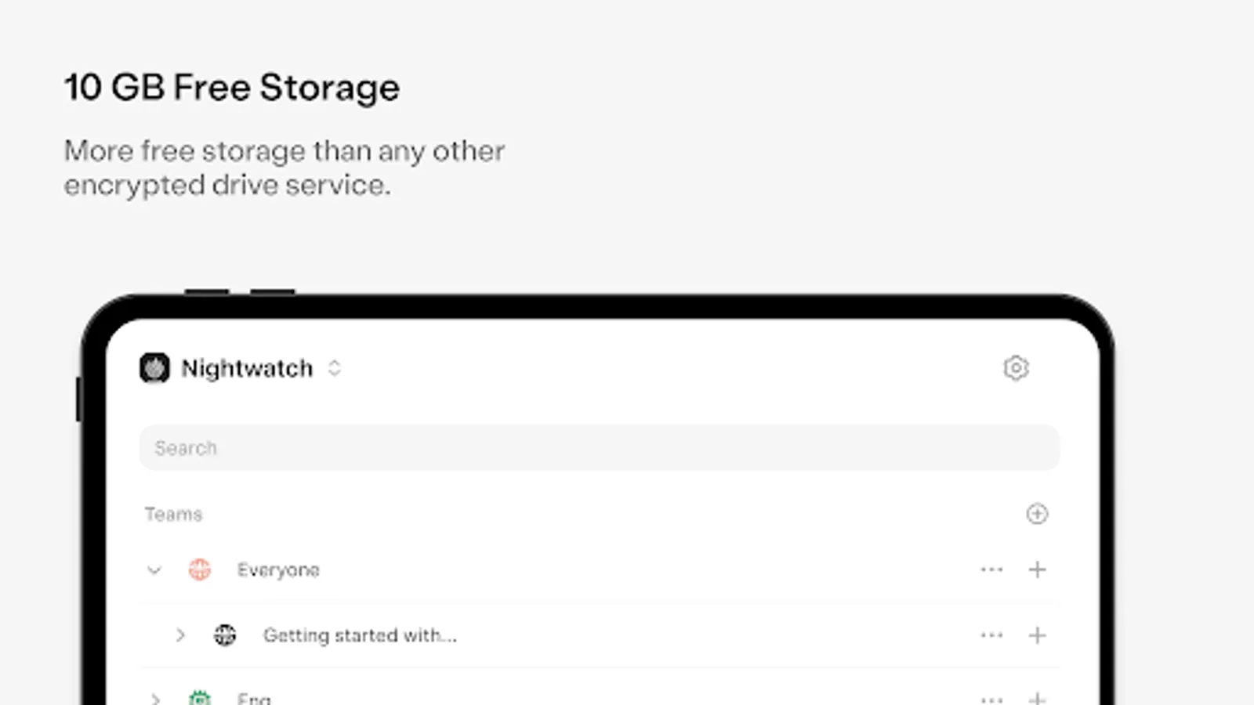Select the Everyone team item
Screen dimensions: 1254x705
pyautogui.click(x=278, y=570)
